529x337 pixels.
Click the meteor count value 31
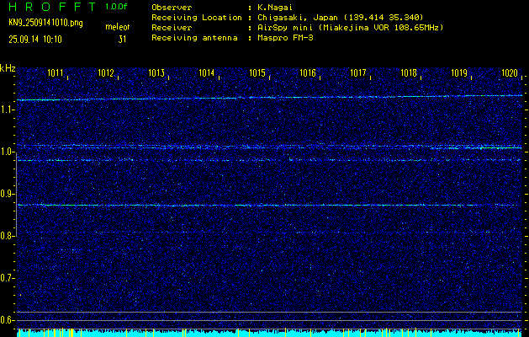[122, 40]
